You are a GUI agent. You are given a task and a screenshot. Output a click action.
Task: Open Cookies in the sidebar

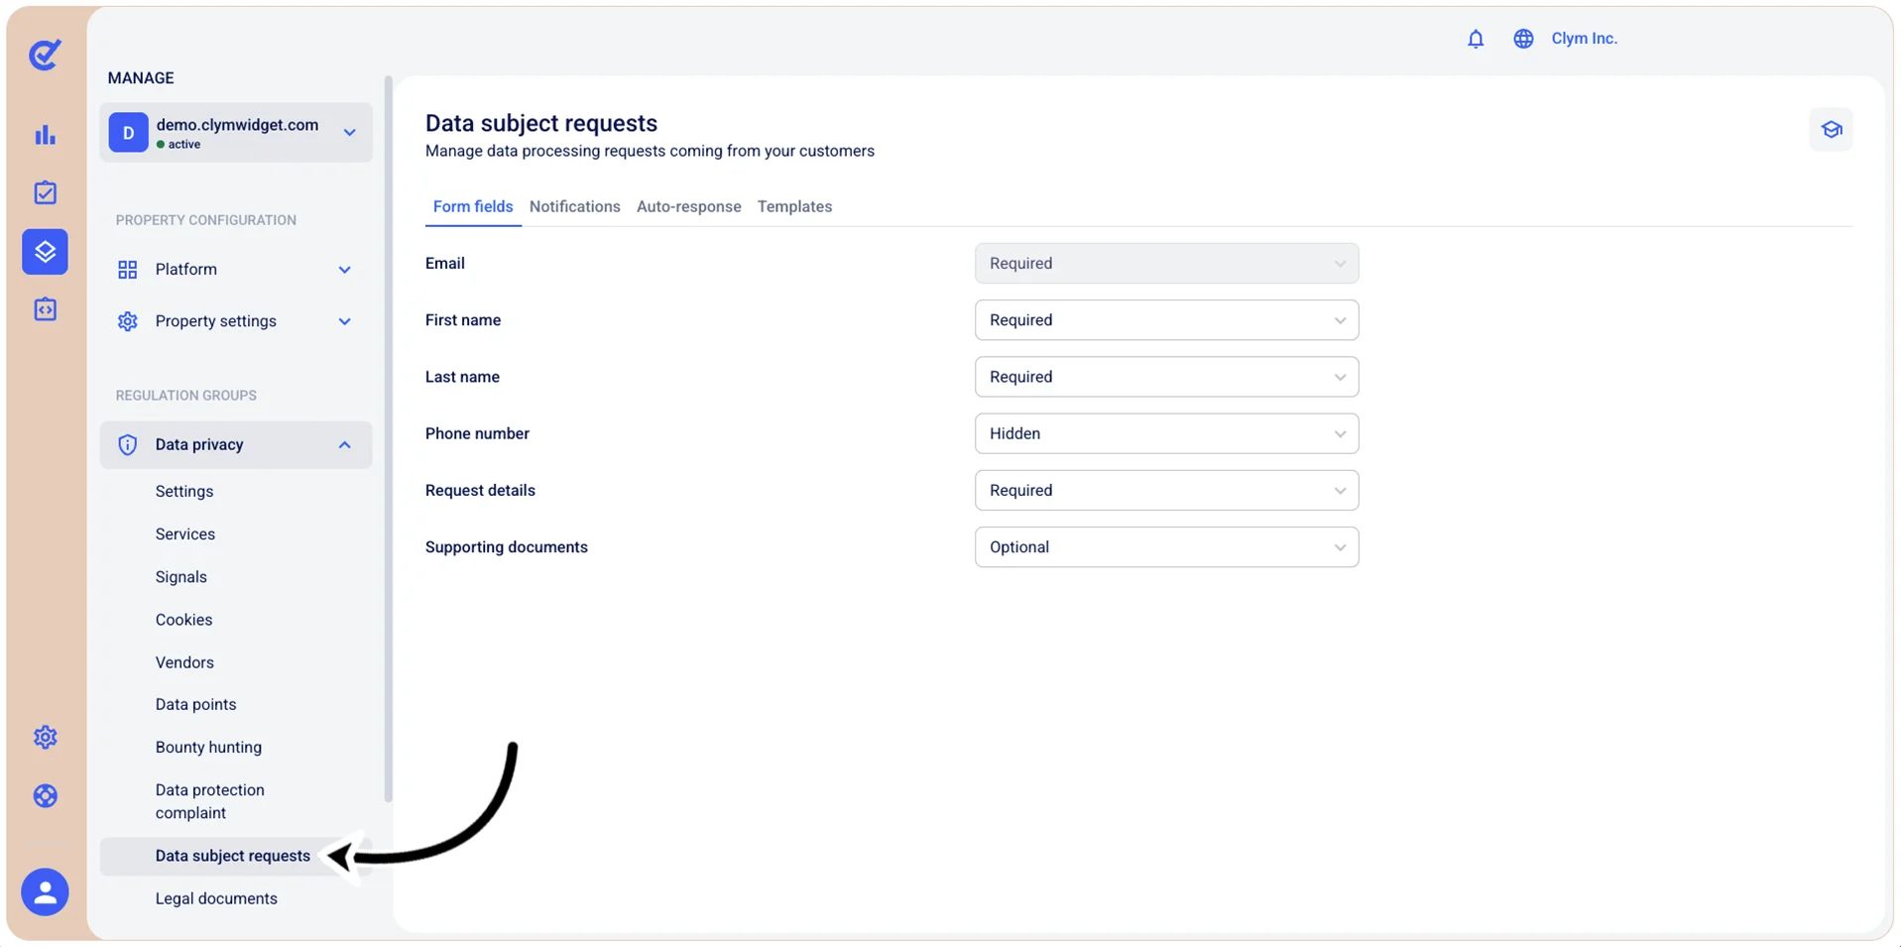184,620
